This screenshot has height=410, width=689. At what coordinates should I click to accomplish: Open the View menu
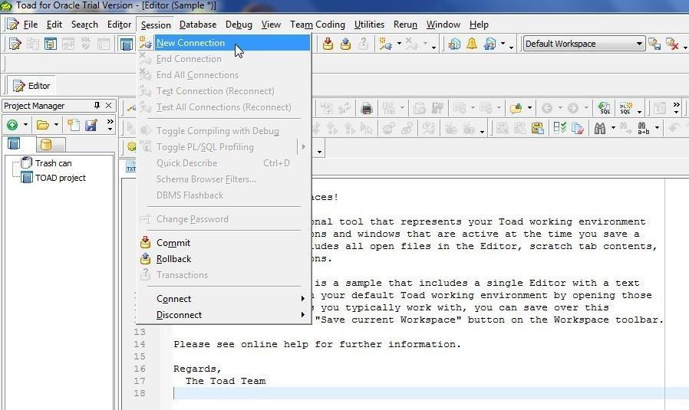click(x=271, y=25)
